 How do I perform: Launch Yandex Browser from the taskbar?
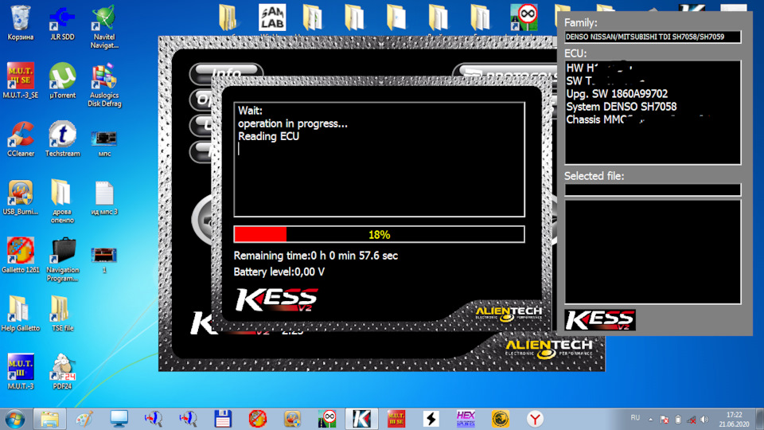[535, 419]
